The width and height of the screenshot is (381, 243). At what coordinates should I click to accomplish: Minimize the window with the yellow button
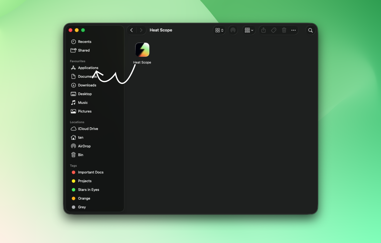click(x=77, y=30)
